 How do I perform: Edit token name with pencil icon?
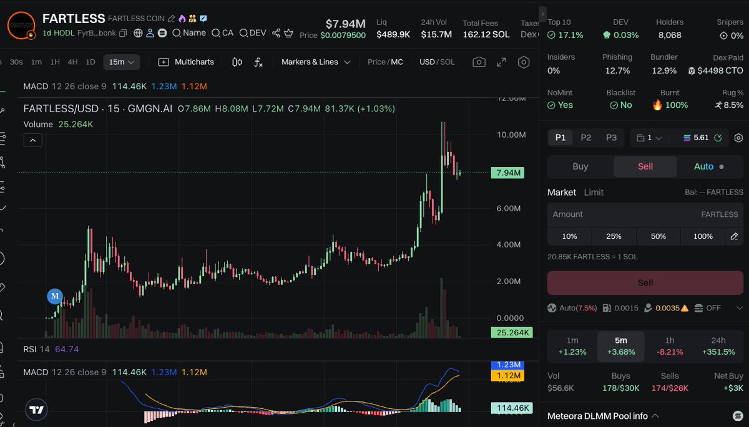(172, 19)
